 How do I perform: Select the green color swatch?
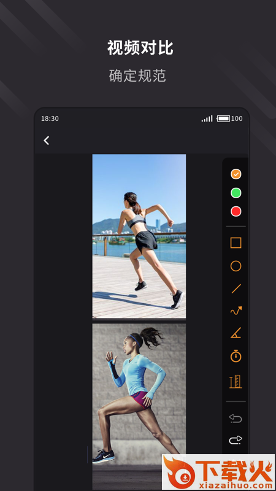point(236,193)
